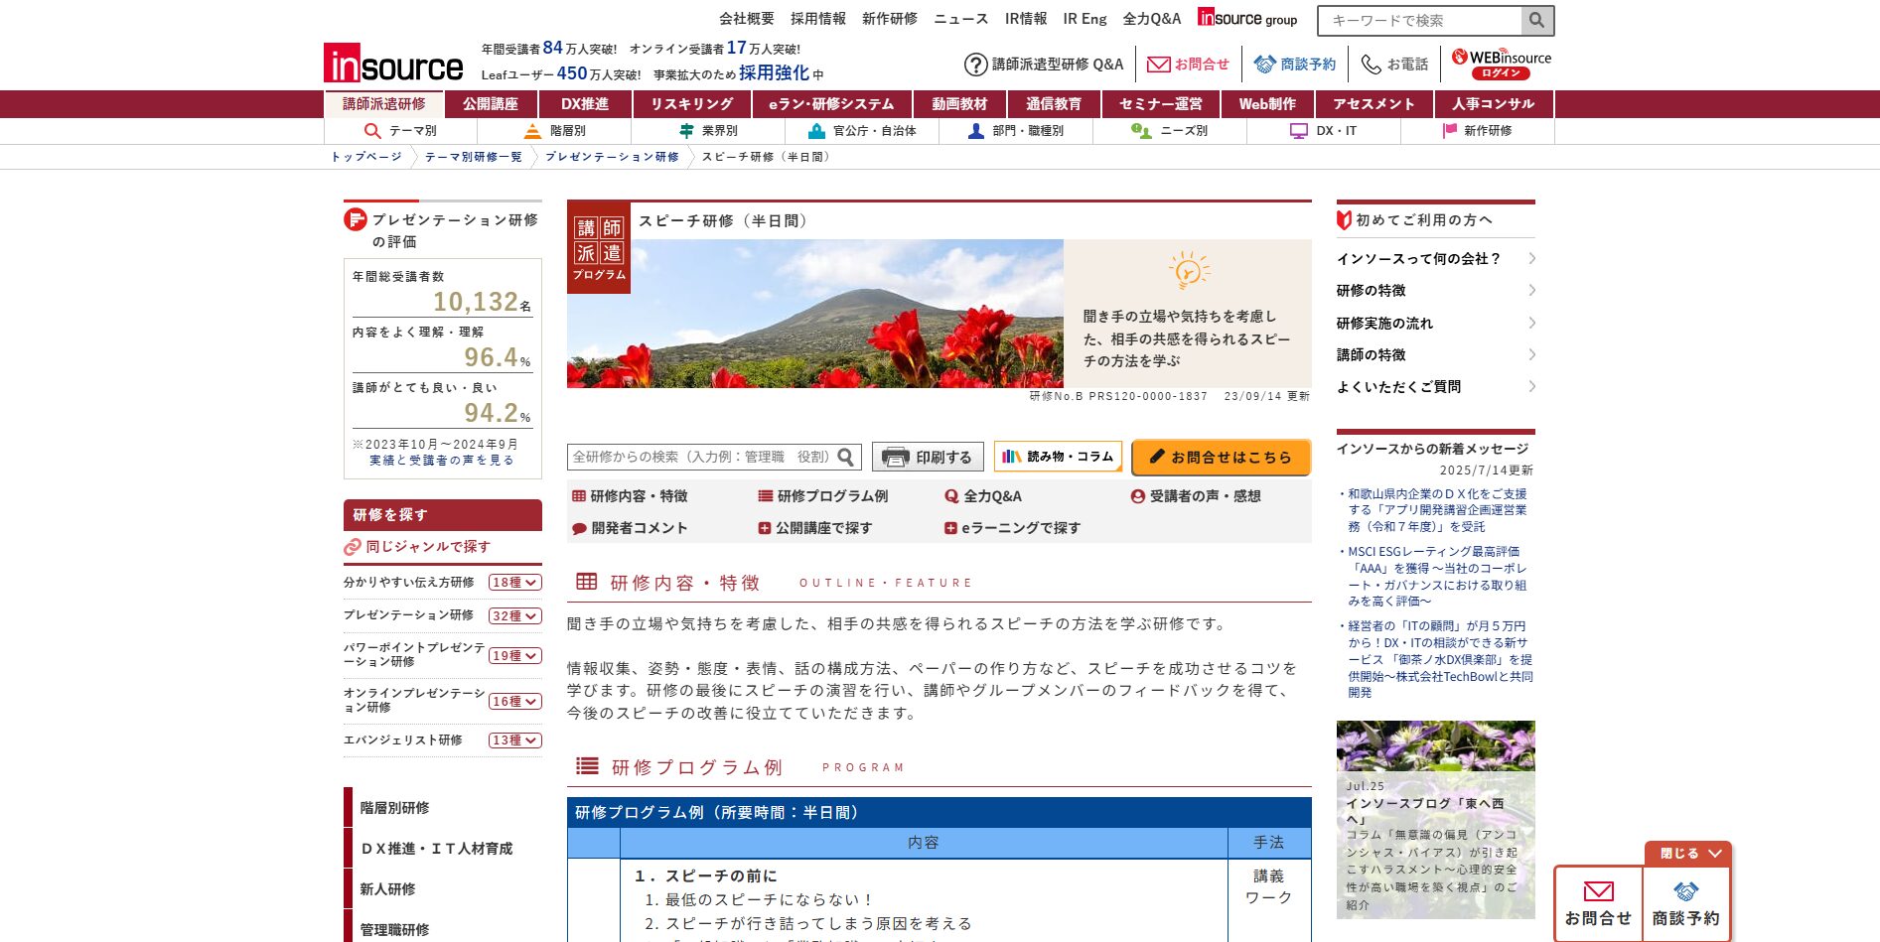Click the question mark icon for 講師派遣型研修 Q&A
Screen dimensions: 1880x942
point(975,65)
